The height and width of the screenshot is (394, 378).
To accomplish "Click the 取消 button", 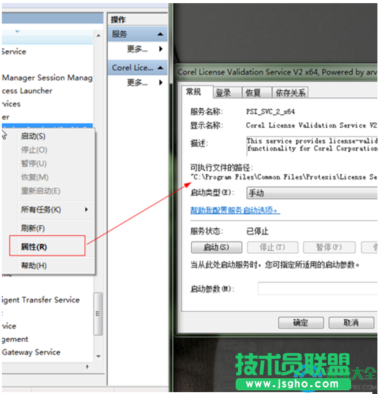I will (351, 322).
